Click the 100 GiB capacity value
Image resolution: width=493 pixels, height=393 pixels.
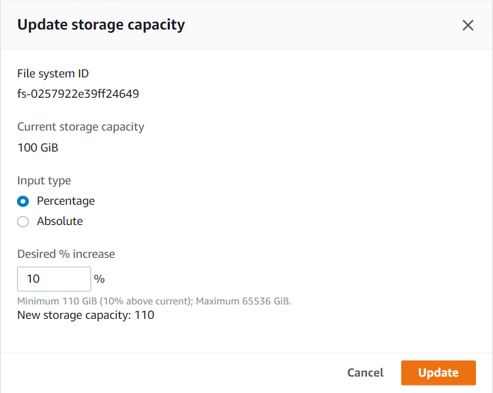[x=37, y=148]
